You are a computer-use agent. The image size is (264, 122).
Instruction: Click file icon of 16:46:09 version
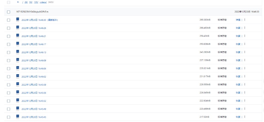[x=18, y=60]
